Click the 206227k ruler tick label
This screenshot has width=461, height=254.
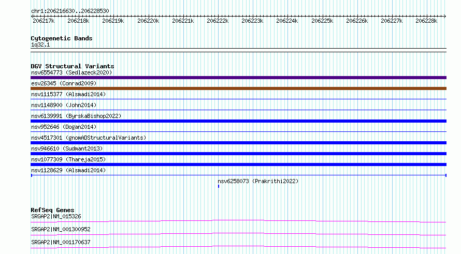tap(392, 21)
